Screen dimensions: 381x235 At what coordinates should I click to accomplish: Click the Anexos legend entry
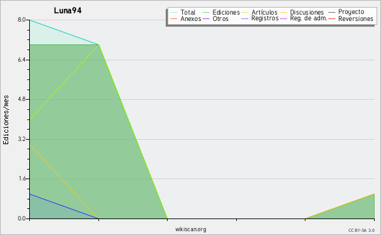(185, 18)
